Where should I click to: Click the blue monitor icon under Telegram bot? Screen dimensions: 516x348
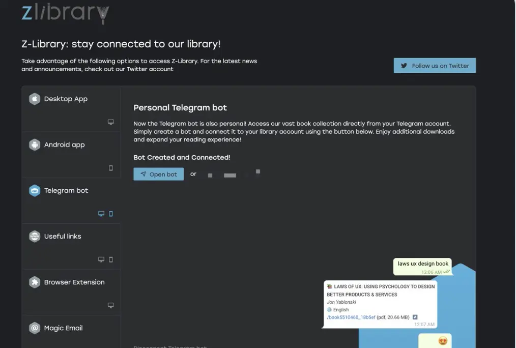point(101,214)
